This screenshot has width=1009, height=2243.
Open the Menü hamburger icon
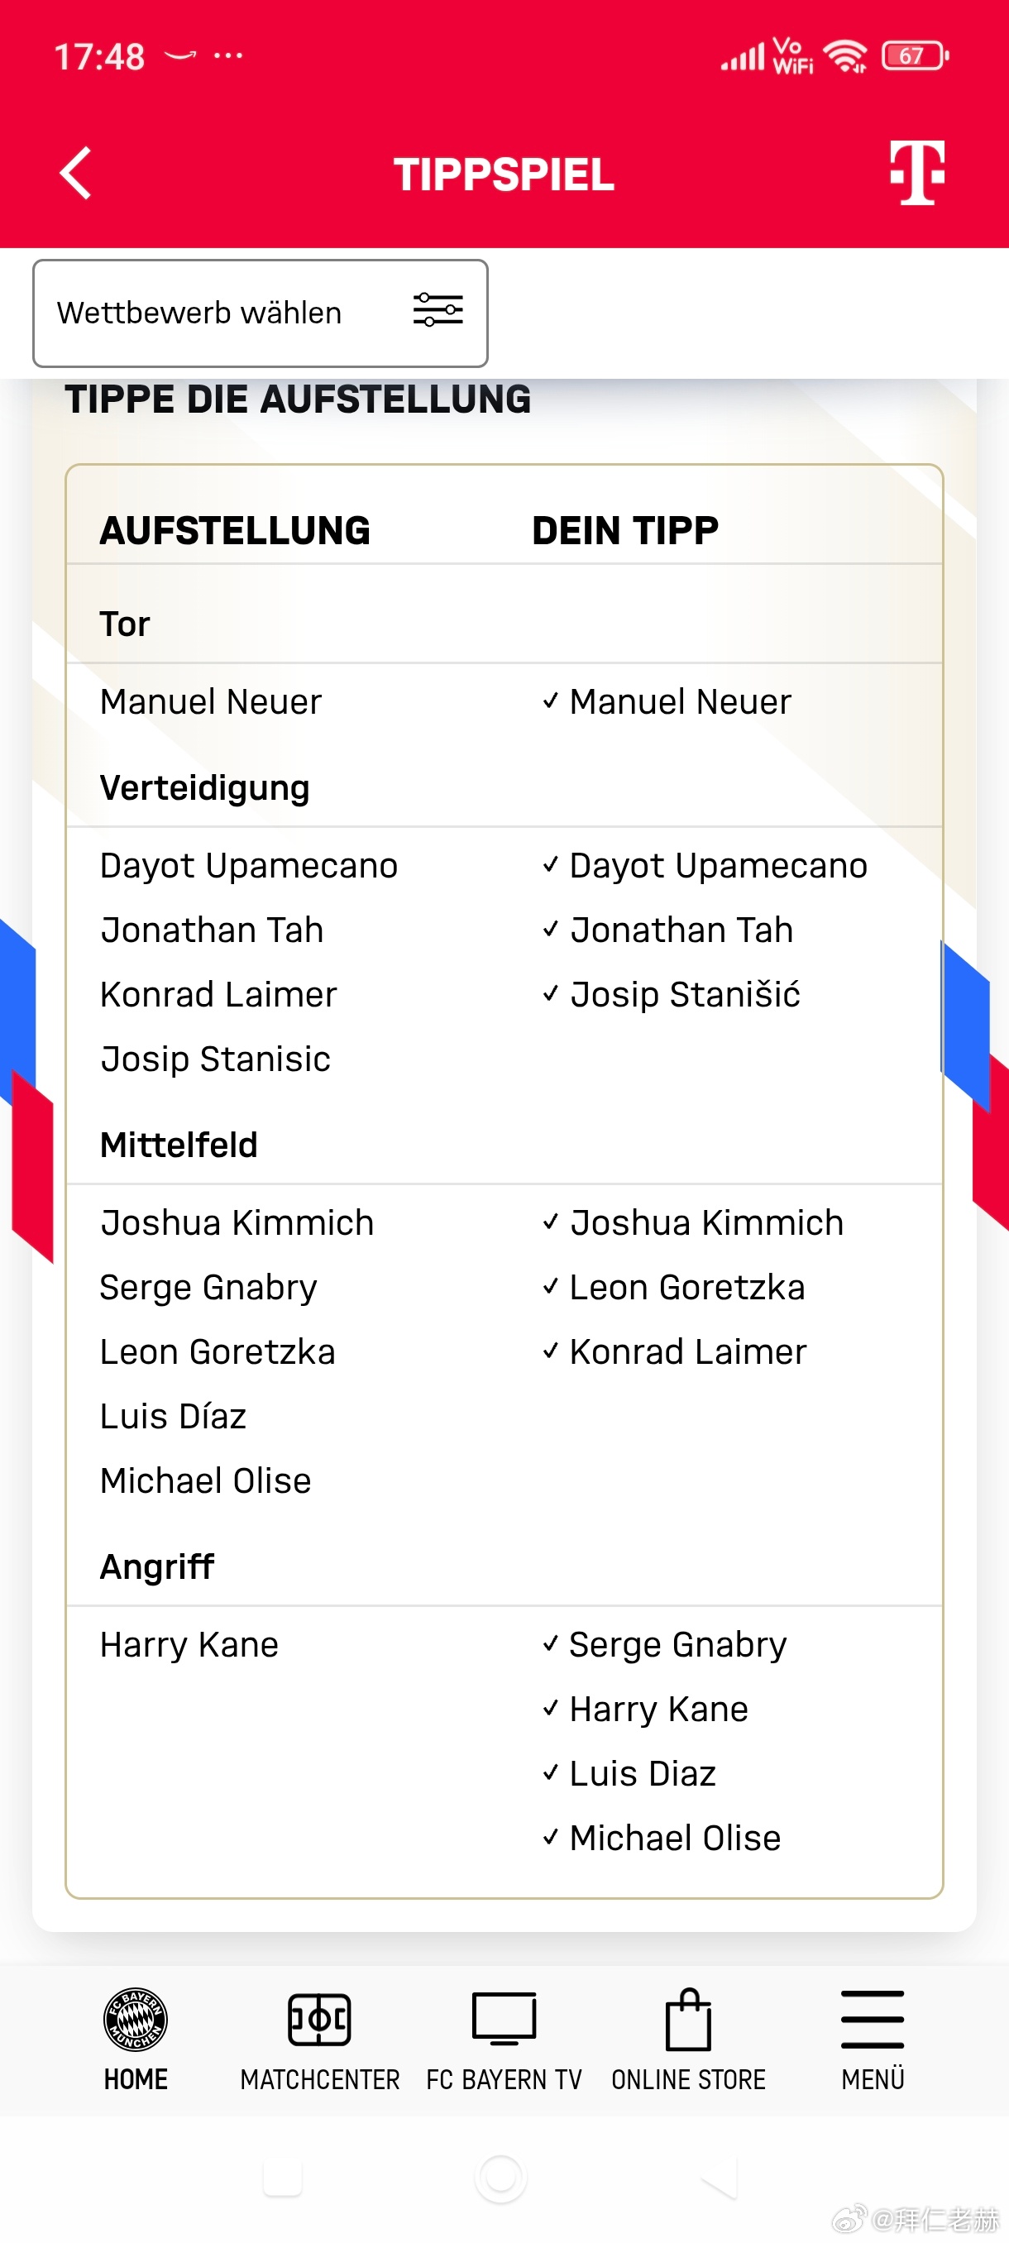click(x=873, y=2018)
